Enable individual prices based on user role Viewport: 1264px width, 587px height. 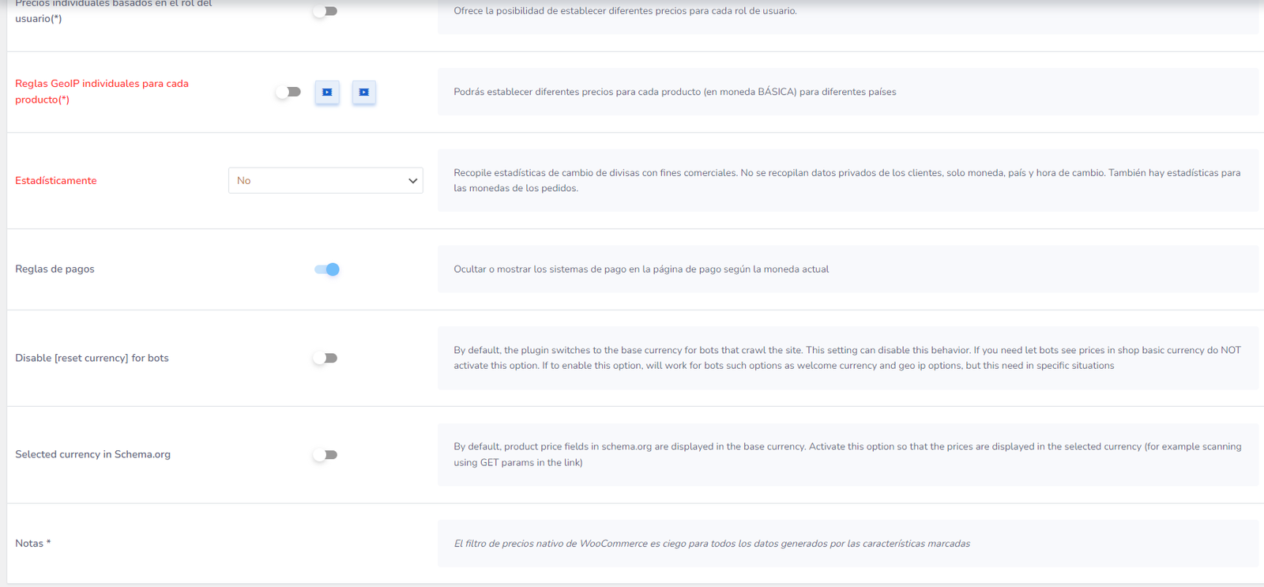click(x=325, y=11)
